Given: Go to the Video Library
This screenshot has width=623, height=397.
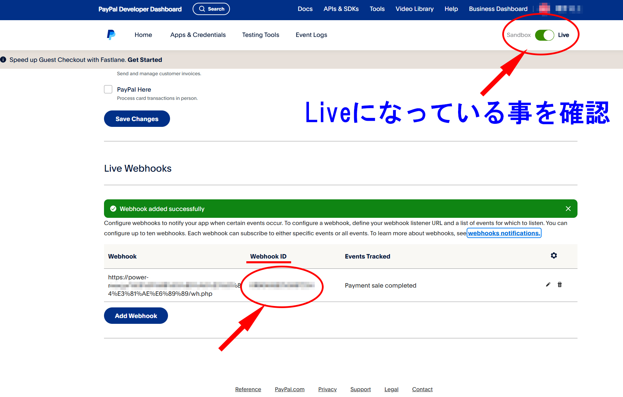Looking at the screenshot, I should (415, 9).
